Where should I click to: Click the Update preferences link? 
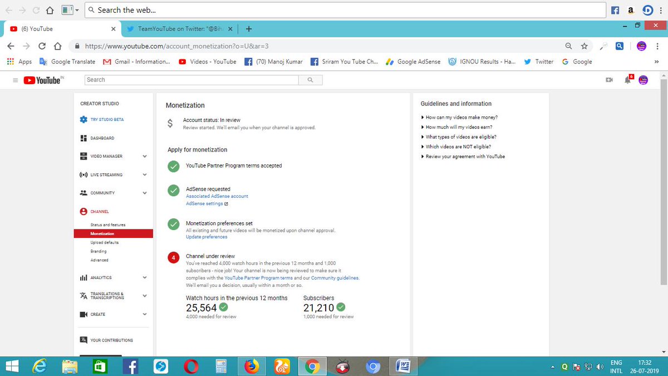(207, 237)
